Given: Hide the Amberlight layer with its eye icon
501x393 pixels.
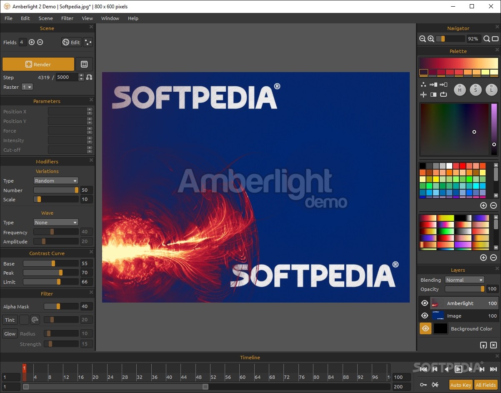Looking at the screenshot, I should point(425,303).
